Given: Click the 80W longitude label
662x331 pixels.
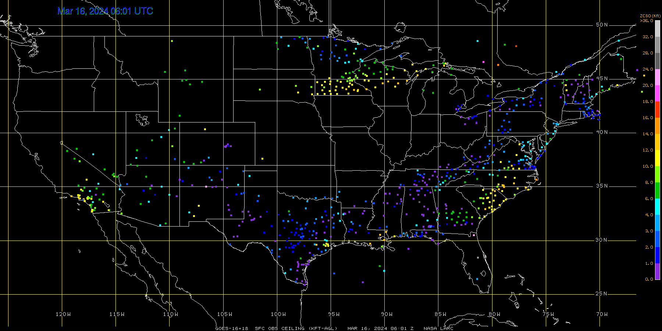Looking at the screenshot, I should [495, 314].
